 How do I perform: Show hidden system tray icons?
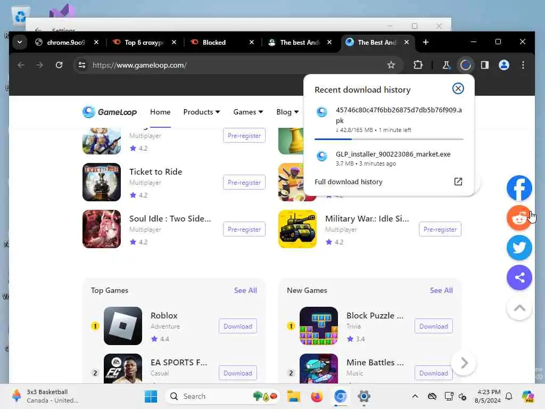(x=415, y=396)
